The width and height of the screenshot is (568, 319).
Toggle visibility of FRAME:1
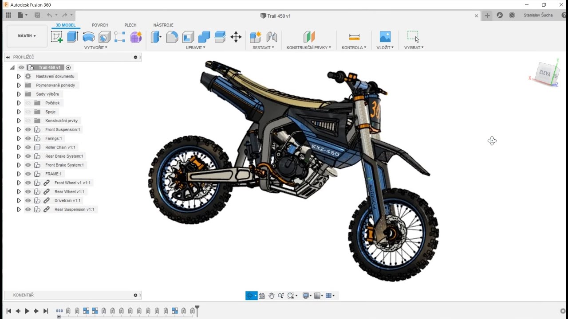(28, 174)
